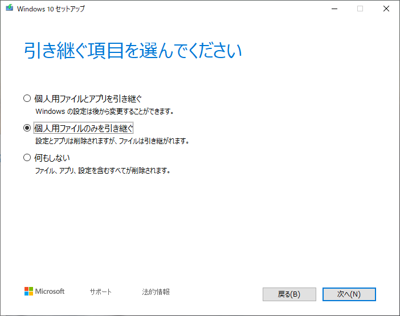This screenshot has width=400, height=316.
Task: Open the 法的情報 link
Action: (x=156, y=292)
